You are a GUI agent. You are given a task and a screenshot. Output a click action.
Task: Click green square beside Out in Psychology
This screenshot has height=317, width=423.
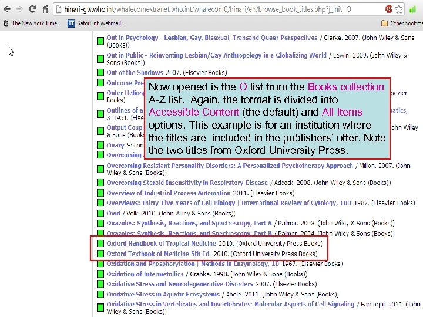[100, 41]
